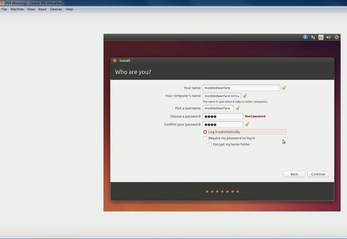347x239 pixels.
Task: Click into the Confirm your password field
Action: (x=223, y=124)
